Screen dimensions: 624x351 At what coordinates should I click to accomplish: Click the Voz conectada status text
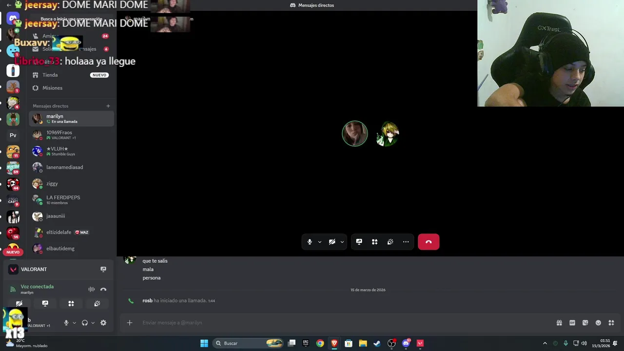click(x=37, y=287)
